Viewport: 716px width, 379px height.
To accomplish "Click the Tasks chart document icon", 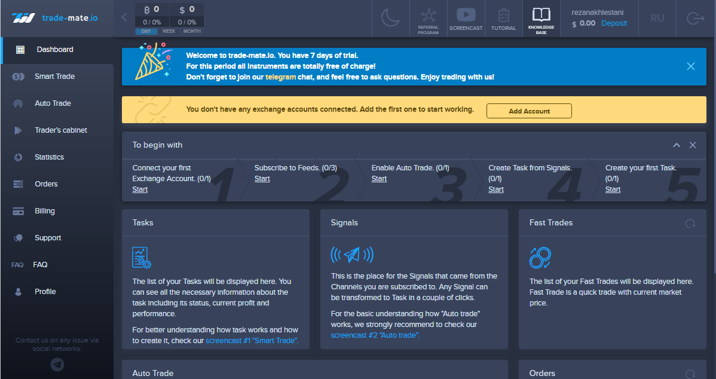I will [142, 258].
